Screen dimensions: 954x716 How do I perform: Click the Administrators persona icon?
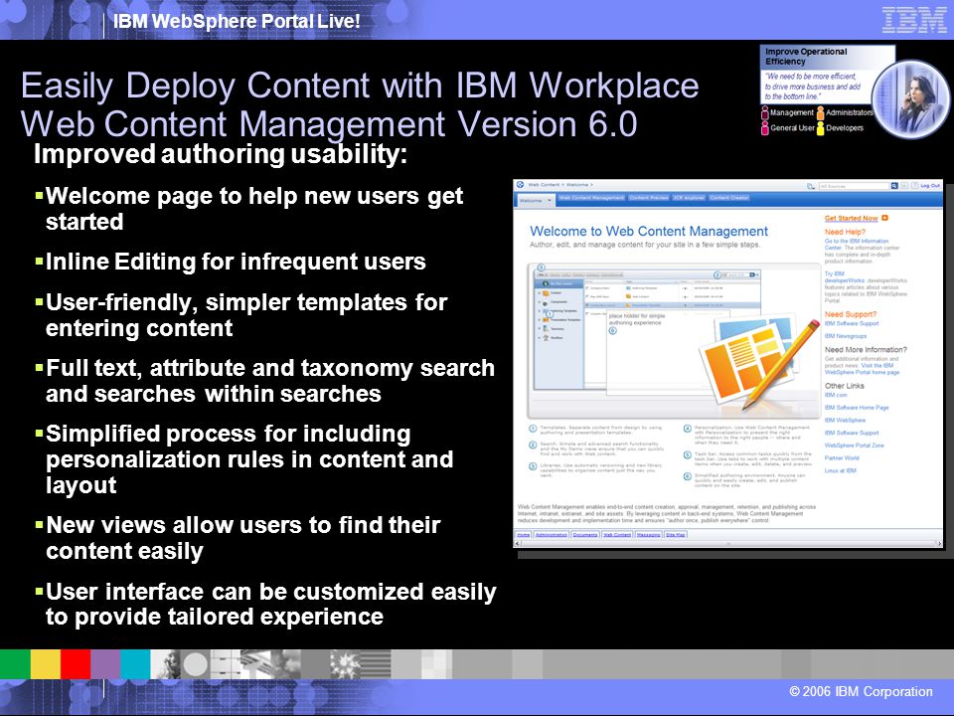click(x=821, y=112)
